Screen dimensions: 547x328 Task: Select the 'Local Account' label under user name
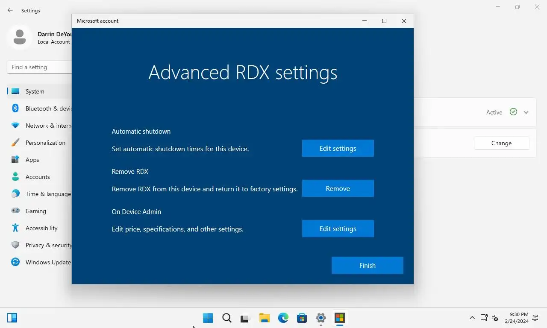[x=54, y=42]
